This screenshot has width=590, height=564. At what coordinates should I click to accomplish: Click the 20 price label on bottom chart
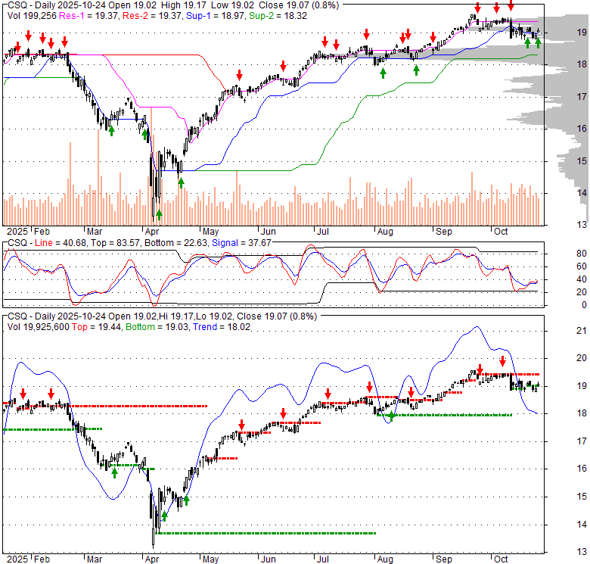(582, 357)
